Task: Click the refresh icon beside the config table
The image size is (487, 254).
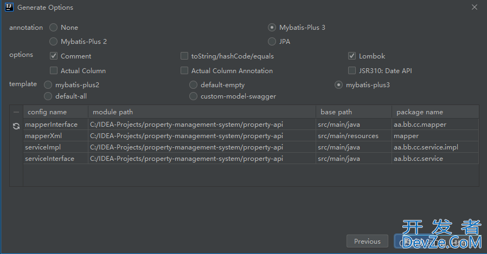Action: 16,126
